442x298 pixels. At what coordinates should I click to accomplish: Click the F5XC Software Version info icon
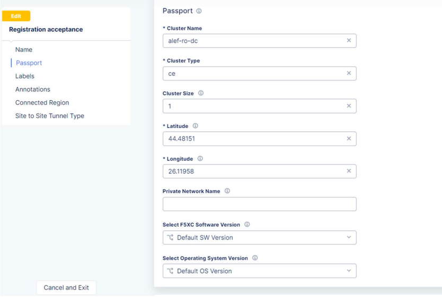point(247,224)
